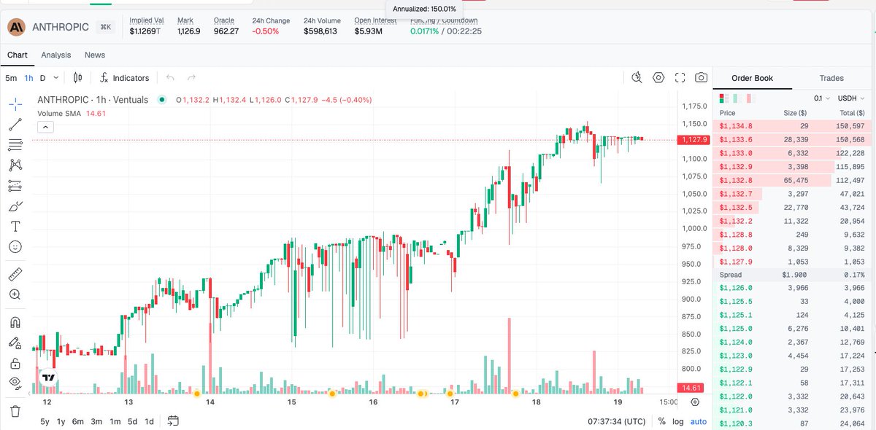Open time zone menu at 07:37:34 (UTC)
Viewport: 876px width, 430px height.
(x=617, y=421)
